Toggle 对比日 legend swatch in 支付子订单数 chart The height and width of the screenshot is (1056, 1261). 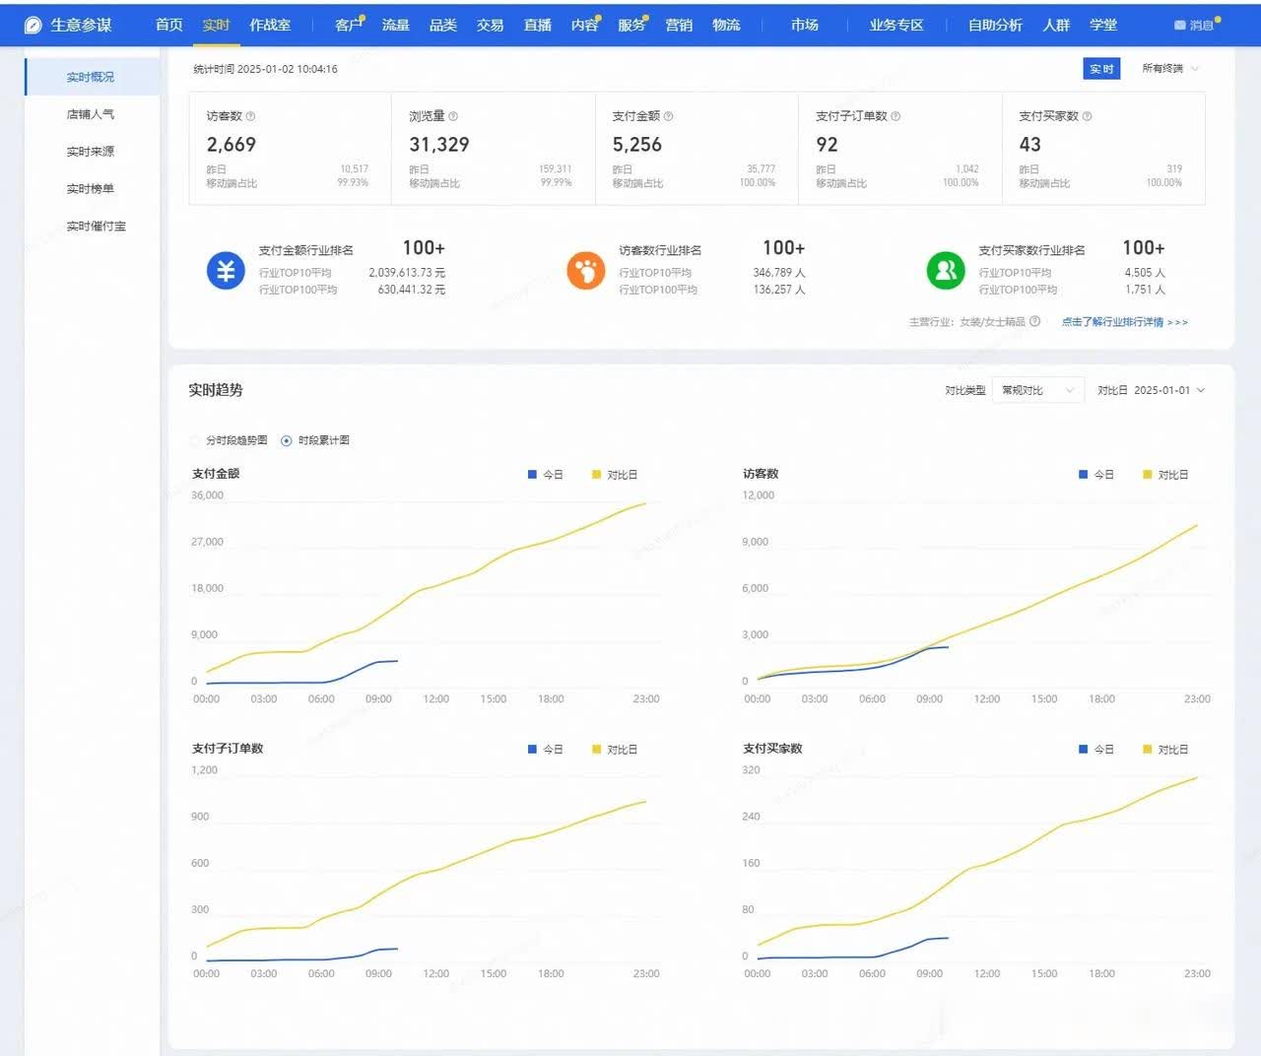click(596, 750)
